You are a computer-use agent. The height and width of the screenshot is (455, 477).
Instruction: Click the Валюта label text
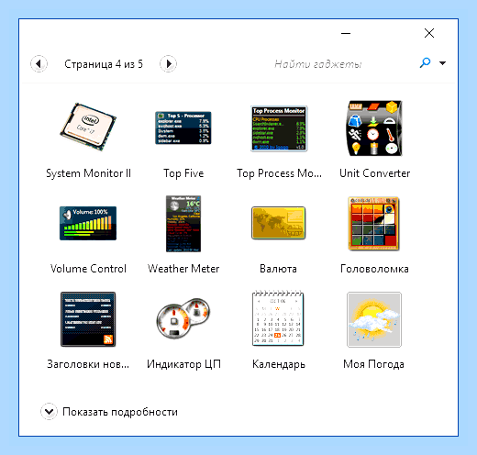point(278,269)
